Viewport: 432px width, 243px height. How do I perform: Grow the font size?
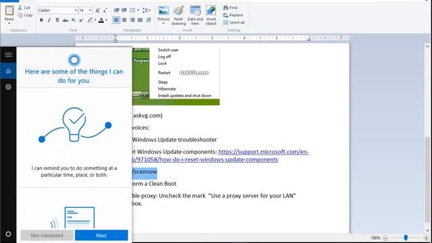click(97, 11)
